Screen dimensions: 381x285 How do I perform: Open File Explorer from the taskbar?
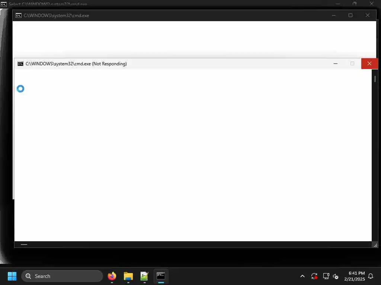[128, 276]
